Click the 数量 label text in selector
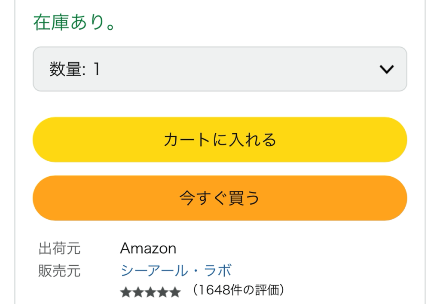440x304 pixels. click(64, 70)
